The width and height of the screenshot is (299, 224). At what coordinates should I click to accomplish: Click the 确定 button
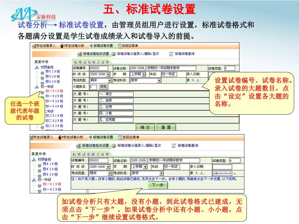(x=145, y=127)
